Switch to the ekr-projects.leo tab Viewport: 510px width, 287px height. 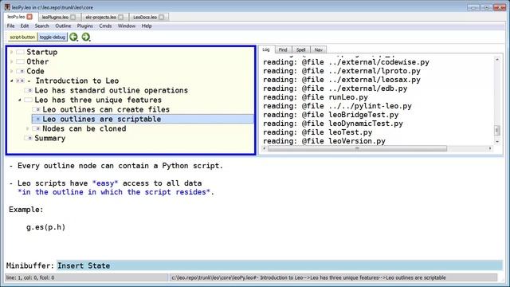[x=101, y=17]
